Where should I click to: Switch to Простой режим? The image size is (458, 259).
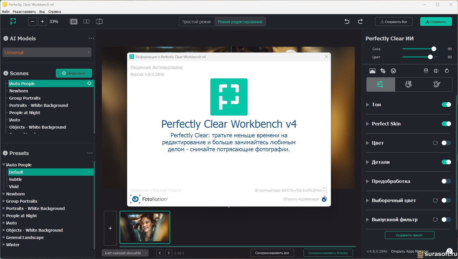pos(197,22)
